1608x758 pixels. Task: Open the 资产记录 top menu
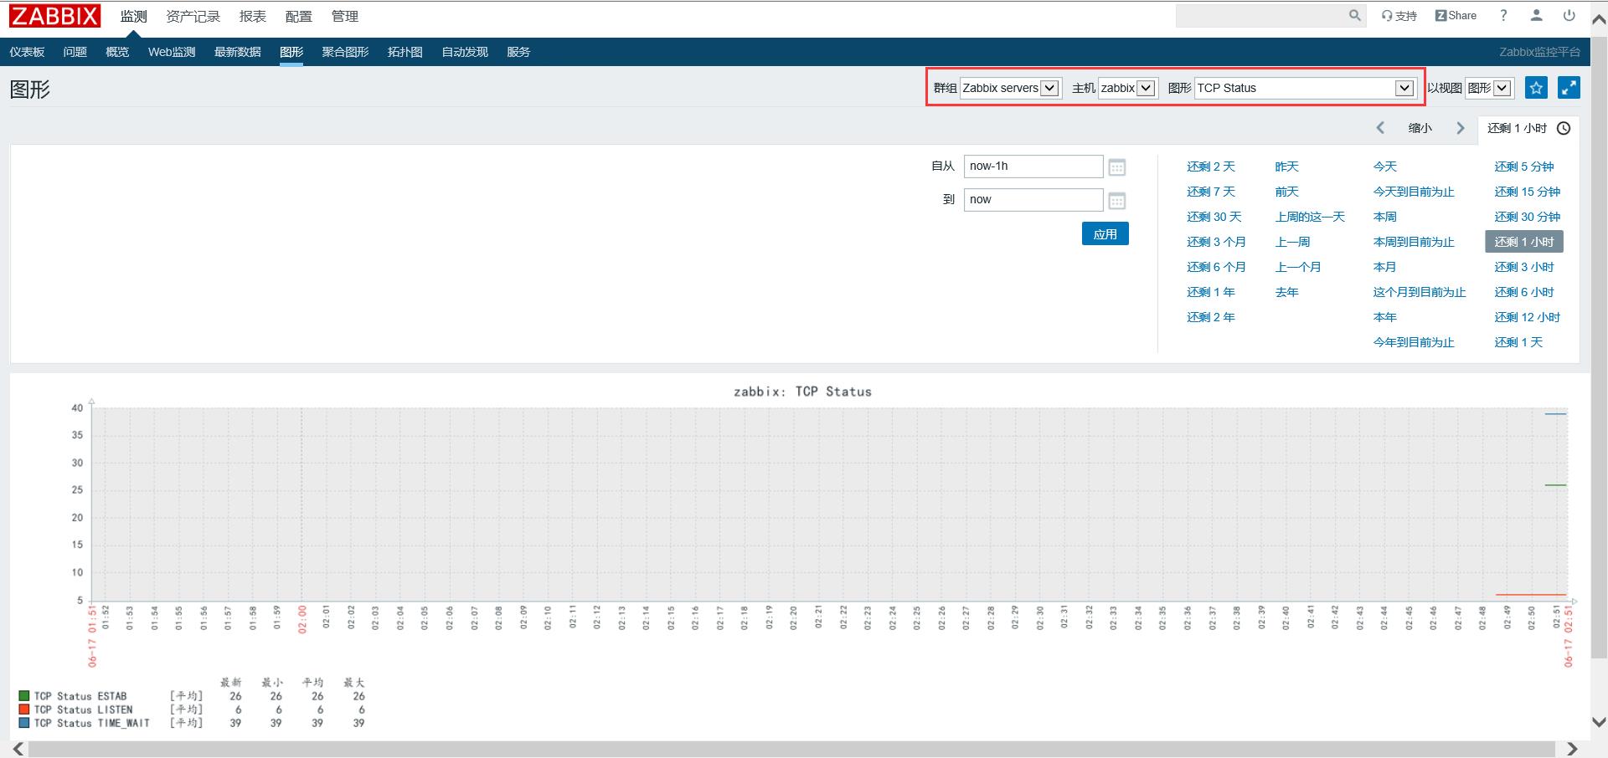click(193, 17)
